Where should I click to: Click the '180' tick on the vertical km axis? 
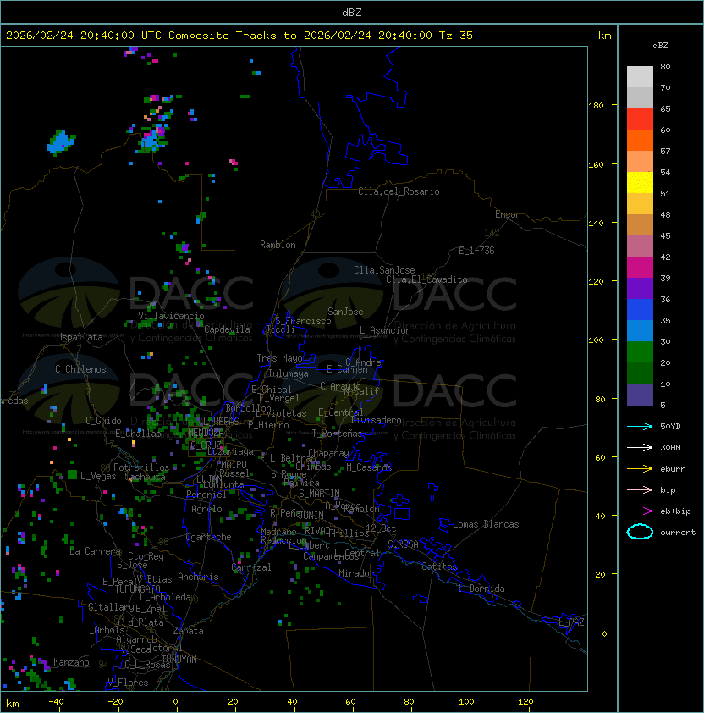[596, 106]
